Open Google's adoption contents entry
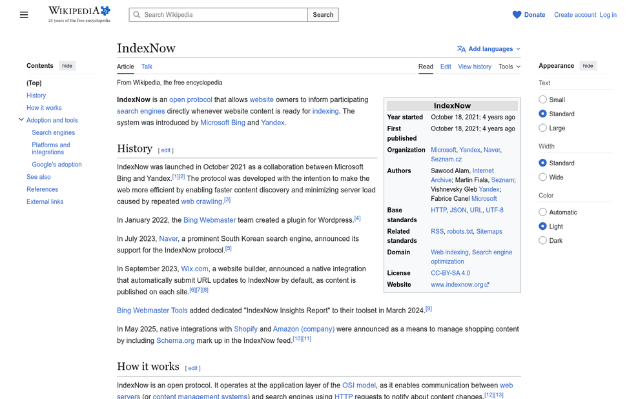The width and height of the screenshot is (638, 399). [x=57, y=165]
